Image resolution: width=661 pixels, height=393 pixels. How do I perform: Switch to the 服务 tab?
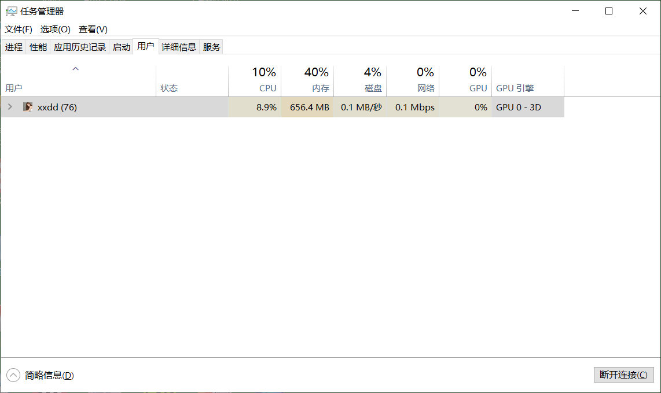[x=211, y=47]
